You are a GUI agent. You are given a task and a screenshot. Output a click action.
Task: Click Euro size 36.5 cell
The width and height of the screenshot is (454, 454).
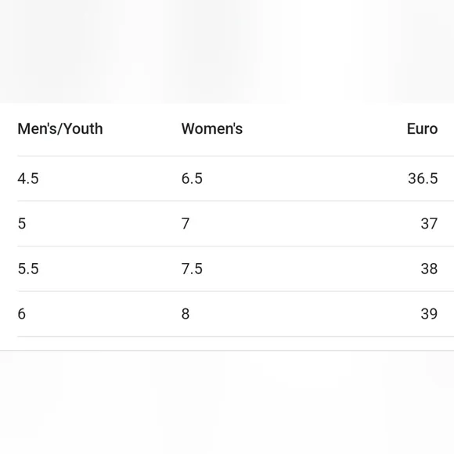point(423,178)
